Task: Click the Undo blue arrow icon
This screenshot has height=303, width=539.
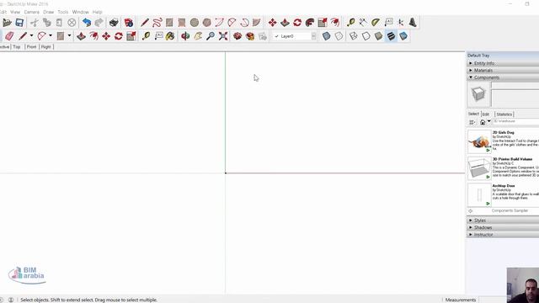Action: [x=87, y=23]
